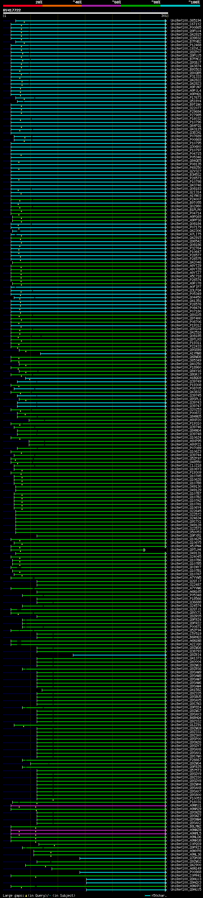Viewport: 203px width, 898px height.
Task: Click the UniRef100_P16032 label
Action: (186, 119)
